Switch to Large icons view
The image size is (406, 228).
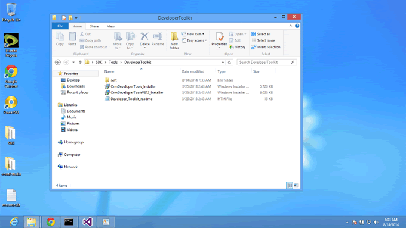pos(296,185)
